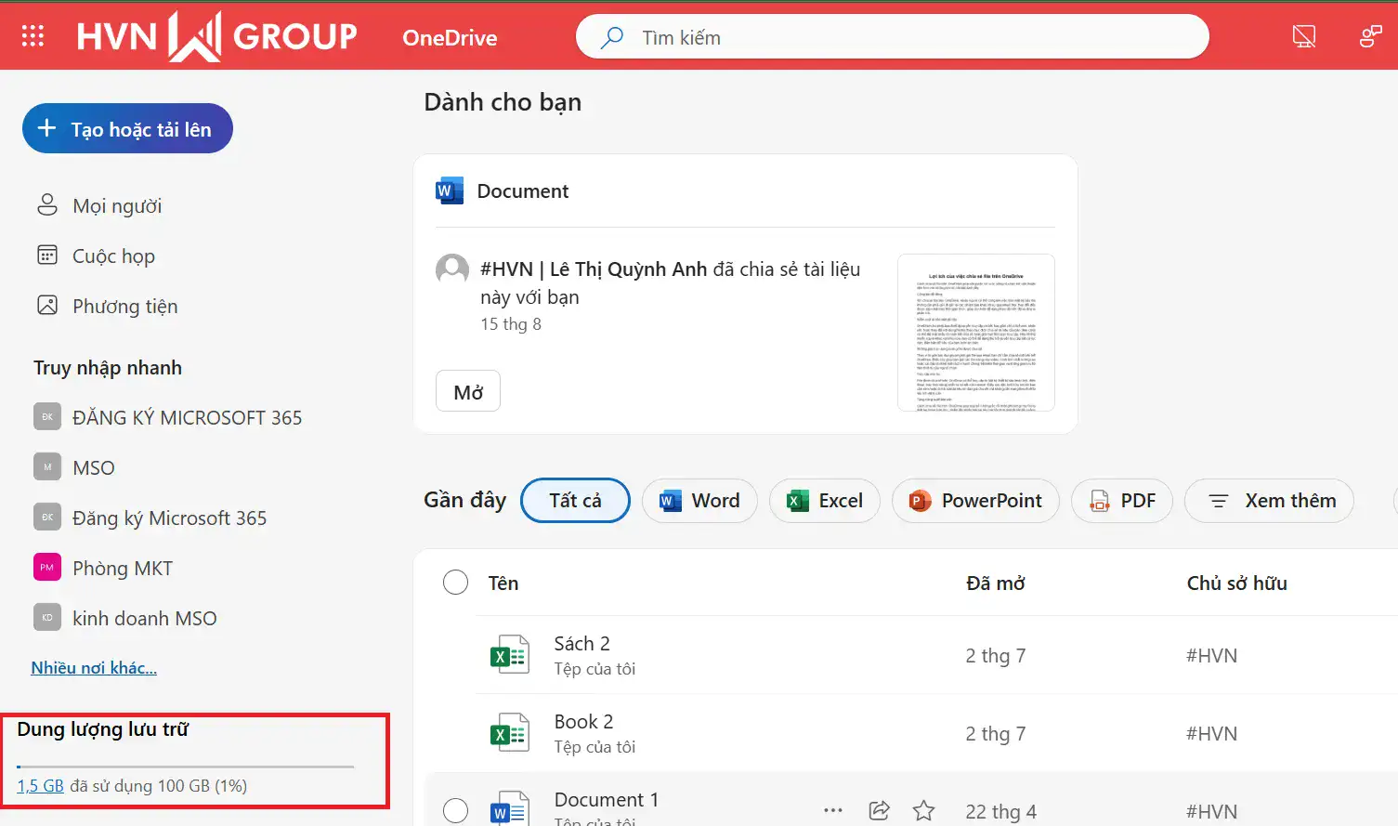1398x826 pixels.
Task: Share Document 1 using the share icon
Action: [x=879, y=810]
